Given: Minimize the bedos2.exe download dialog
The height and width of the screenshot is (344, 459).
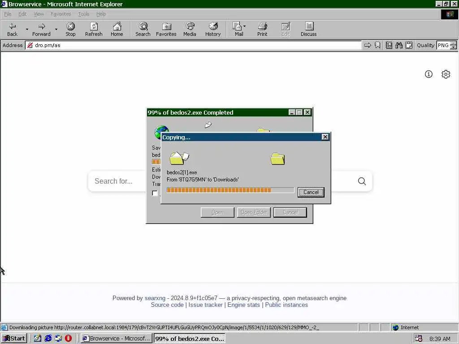Looking at the screenshot, I should point(291,112).
